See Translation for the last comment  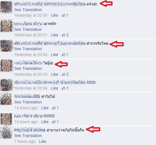28,136
